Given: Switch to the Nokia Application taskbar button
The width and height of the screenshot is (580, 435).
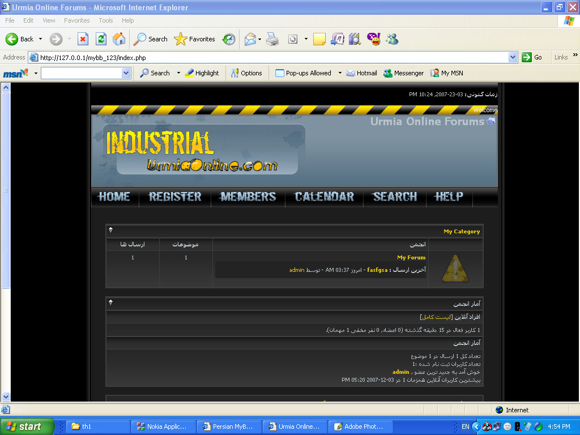Looking at the screenshot, I should click(163, 427).
